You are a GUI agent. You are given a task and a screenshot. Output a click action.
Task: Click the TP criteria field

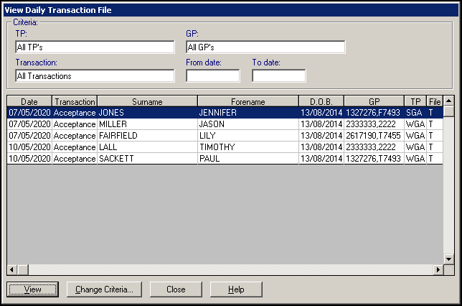click(x=95, y=47)
